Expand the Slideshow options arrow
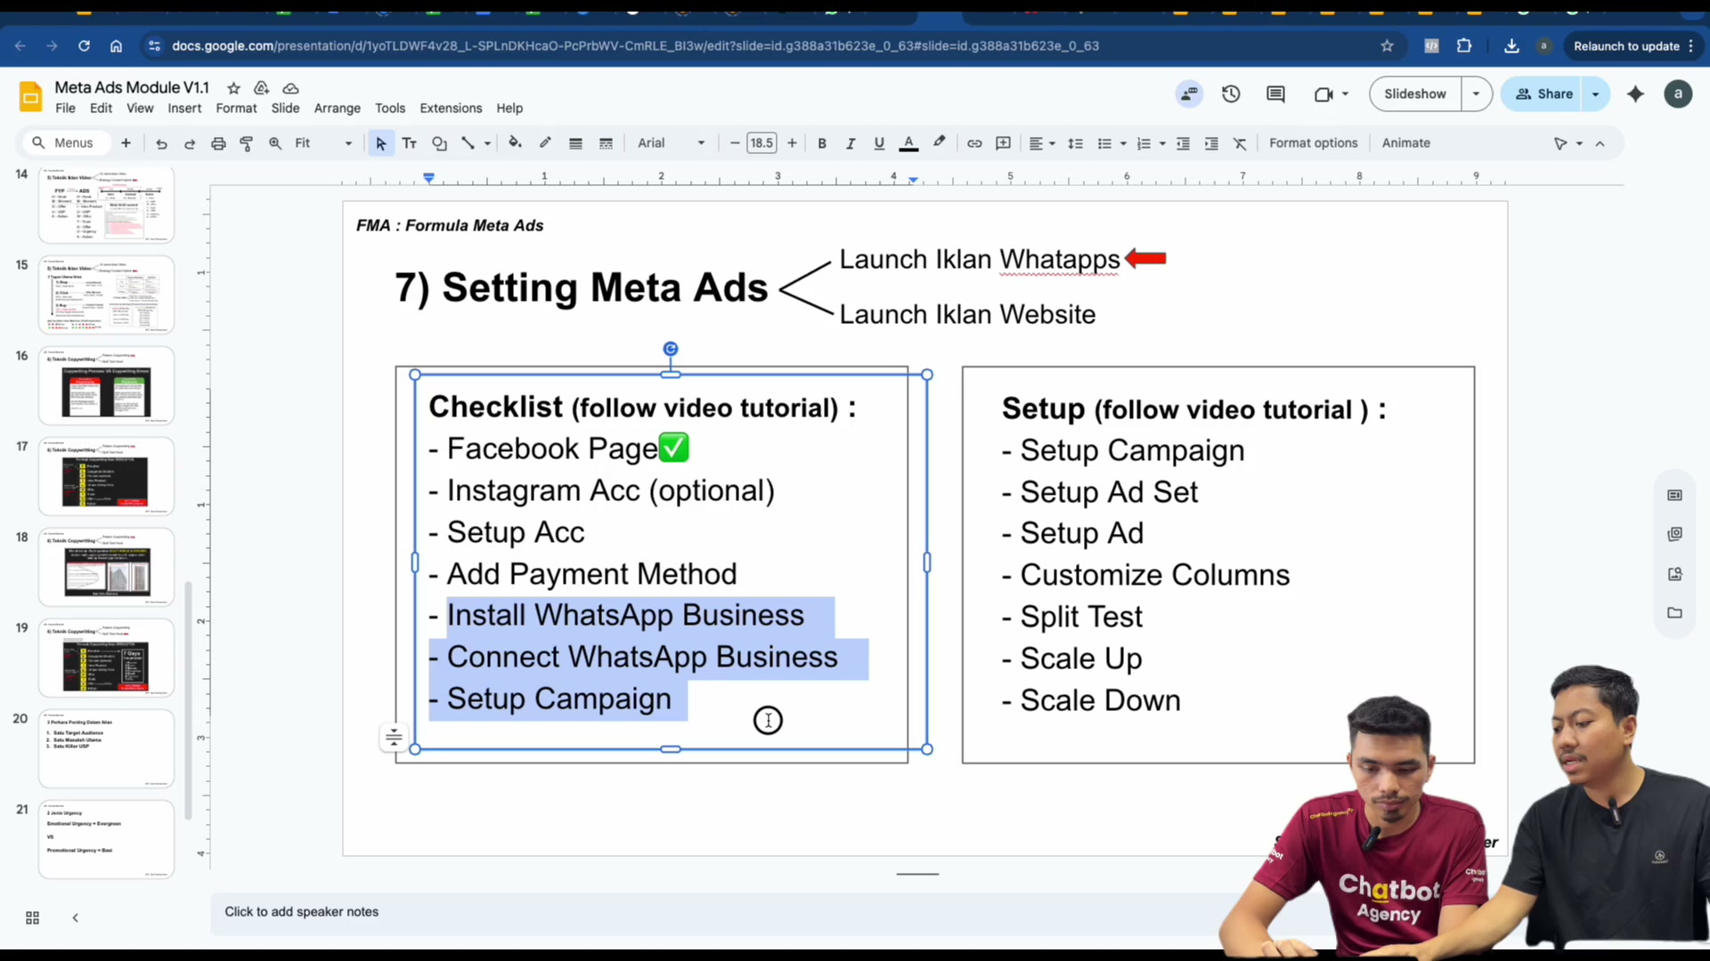This screenshot has width=1710, height=961. point(1476,94)
